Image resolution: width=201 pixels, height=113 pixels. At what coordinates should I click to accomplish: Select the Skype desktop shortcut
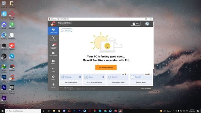click(x=12, y=57)
